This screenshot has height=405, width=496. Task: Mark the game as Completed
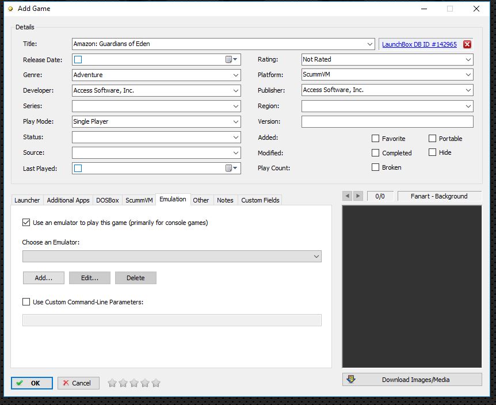pos(375,153)
